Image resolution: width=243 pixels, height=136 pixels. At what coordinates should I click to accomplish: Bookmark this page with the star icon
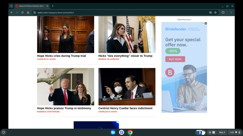click(x=215, y=12)
